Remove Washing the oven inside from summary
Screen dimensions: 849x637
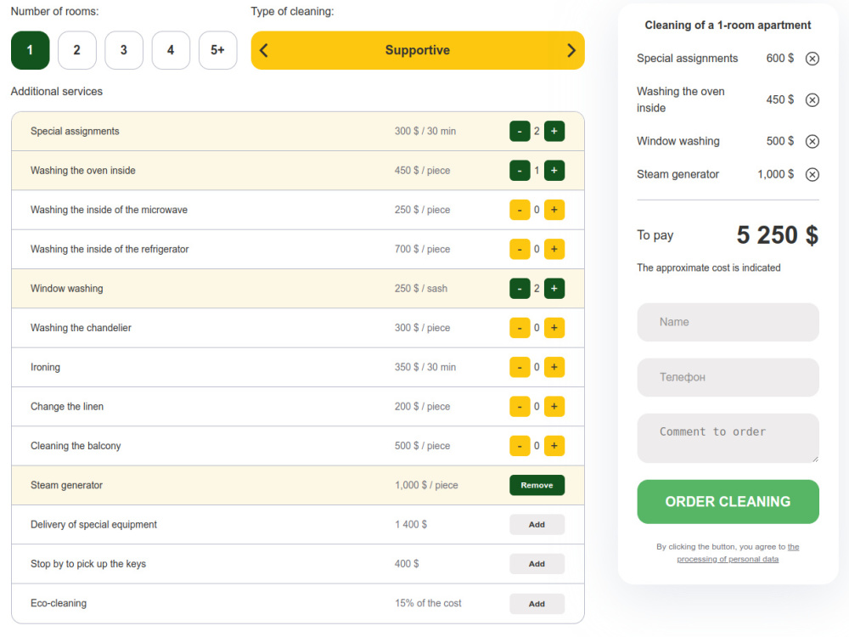pos(812,99)
